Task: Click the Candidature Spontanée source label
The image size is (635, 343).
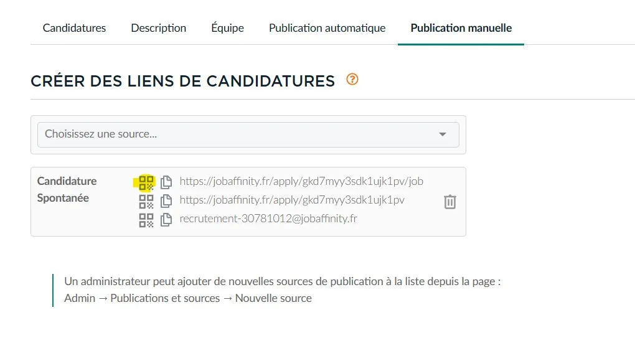Action: (67, 189)
